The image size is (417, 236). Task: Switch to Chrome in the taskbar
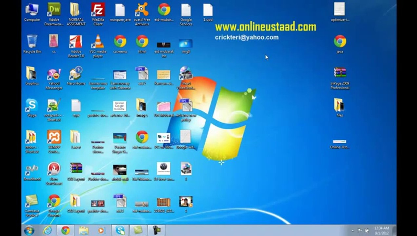tap(66, 230)
